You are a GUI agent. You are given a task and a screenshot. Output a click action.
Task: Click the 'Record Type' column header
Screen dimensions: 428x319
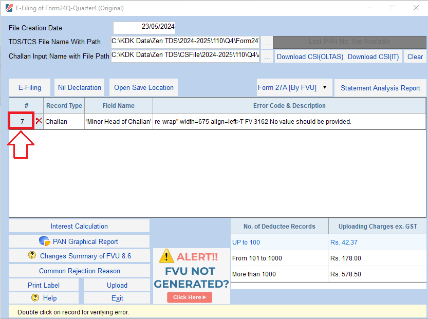click(x=64, y=106)
